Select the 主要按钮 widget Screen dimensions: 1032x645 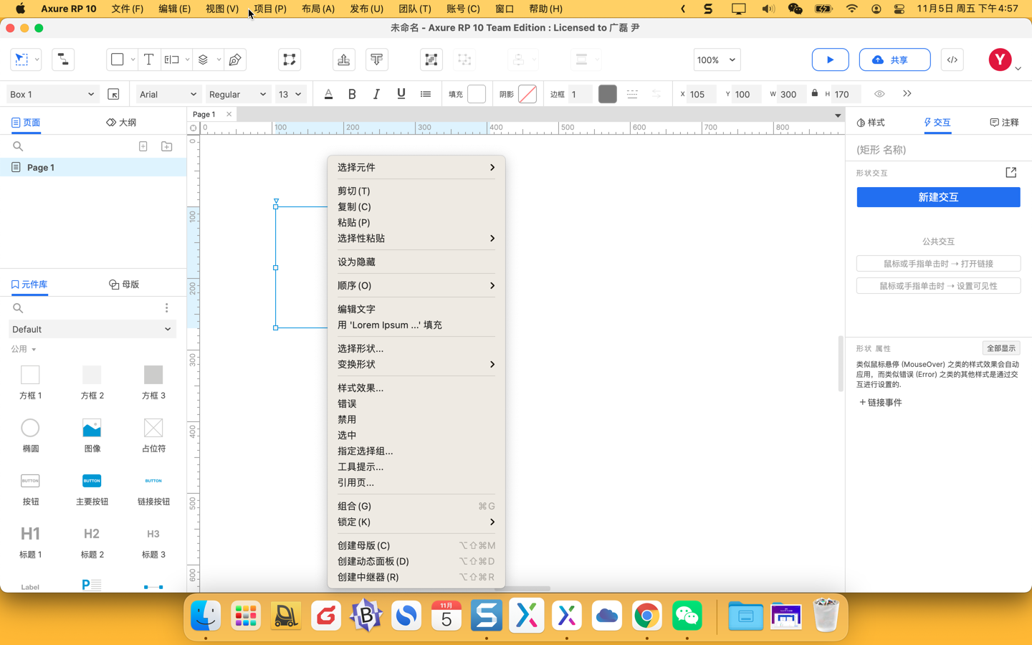pos(92,488)
